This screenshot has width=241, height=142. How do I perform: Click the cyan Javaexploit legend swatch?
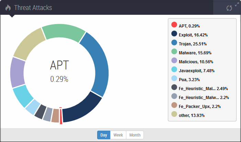pyautogui.click(x=174, y=69)
